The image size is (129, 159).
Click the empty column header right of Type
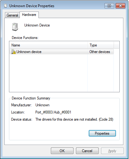pos(117,45)
